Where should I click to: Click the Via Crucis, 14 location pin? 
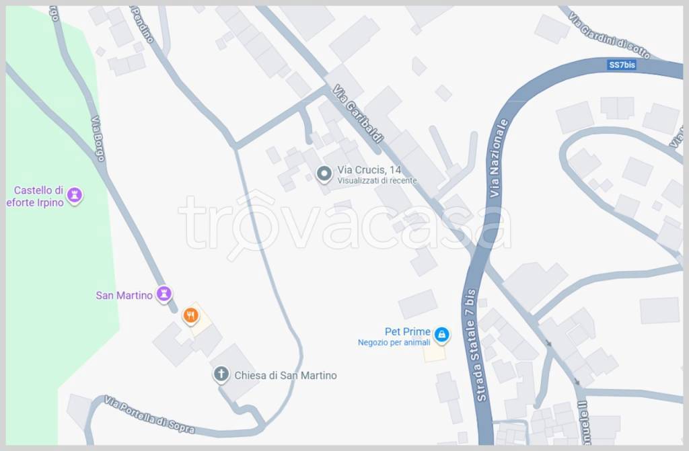(324, 174)
